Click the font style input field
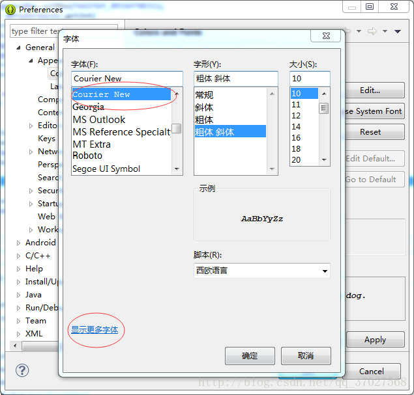The height and width of the screenshot is (395, 414). pos(236,79)
